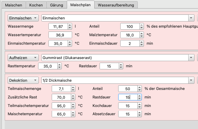Click the Malztemperatur stepper arrows
Image resolution: width=198 pixels, height=129 pixels.
pos(141,35)
